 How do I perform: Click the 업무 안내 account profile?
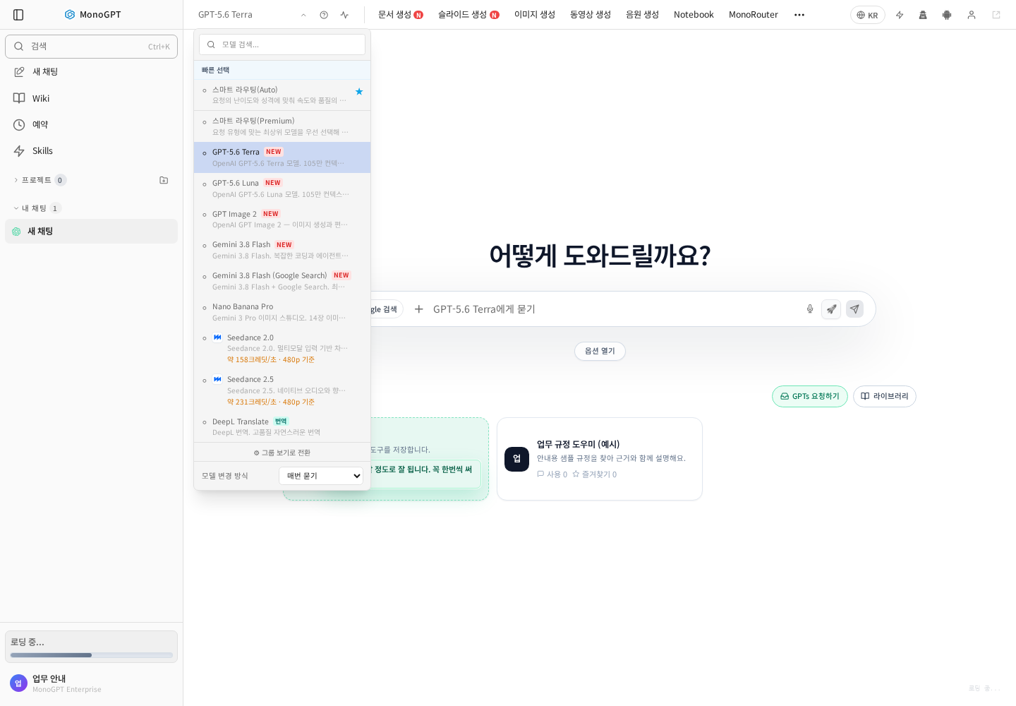pos(91,683)
